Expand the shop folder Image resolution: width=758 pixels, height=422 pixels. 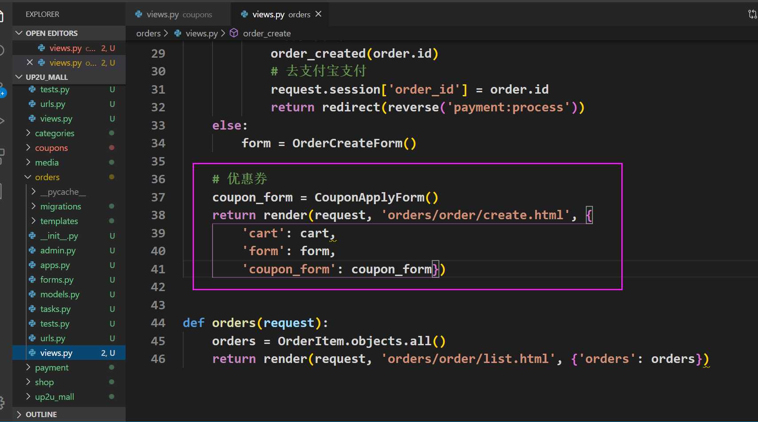pyautogui.click(x=69, y=382)
